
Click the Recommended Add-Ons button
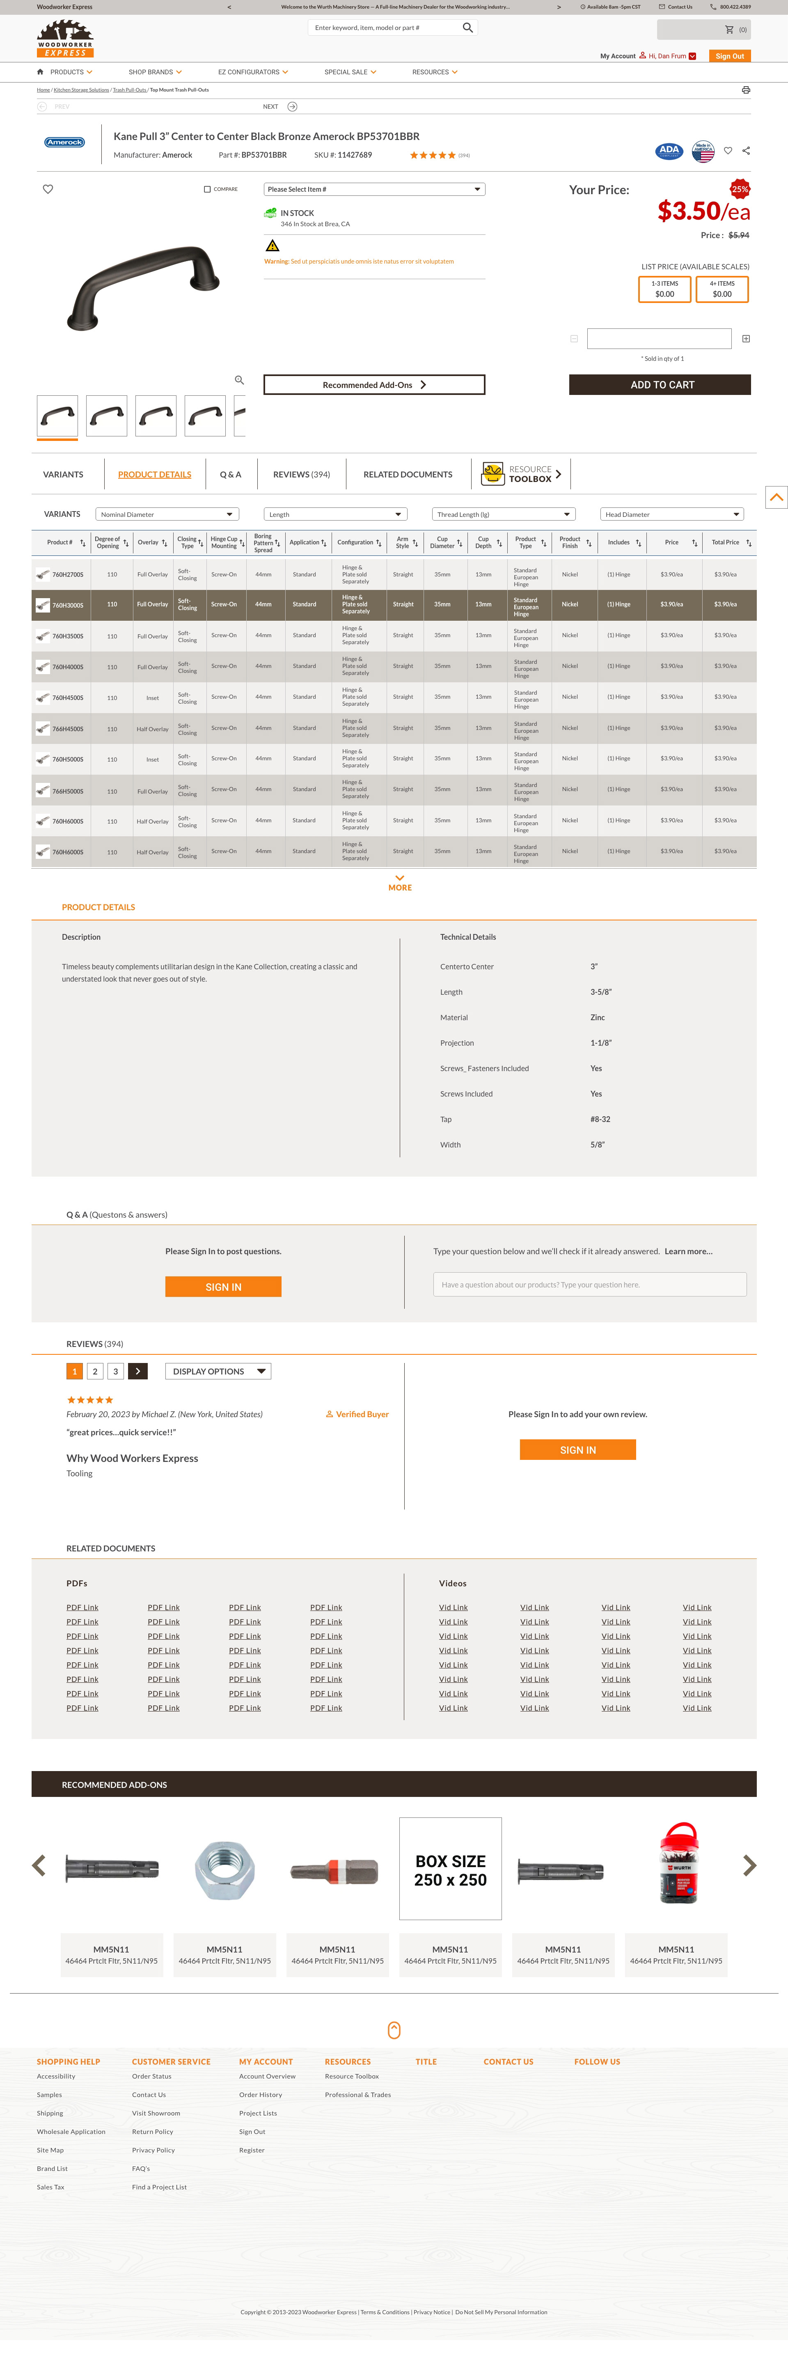pos(374,385)
